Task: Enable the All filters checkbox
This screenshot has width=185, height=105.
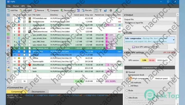Action: tap(129, 86)
